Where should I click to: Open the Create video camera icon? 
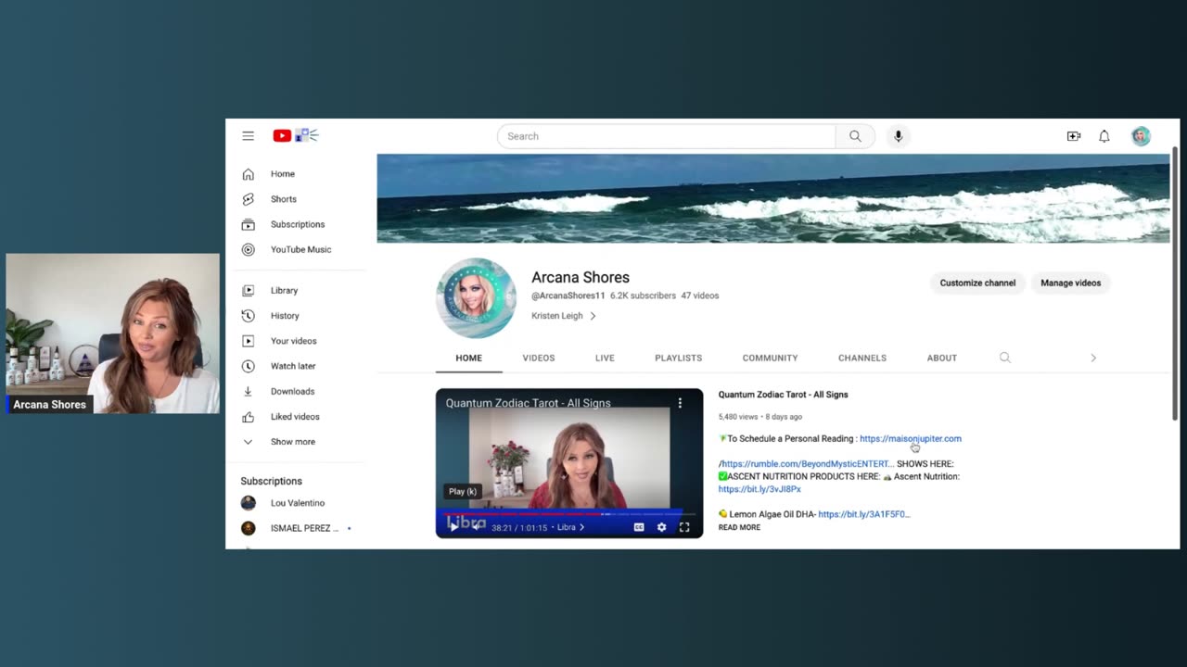(1074, 136)
